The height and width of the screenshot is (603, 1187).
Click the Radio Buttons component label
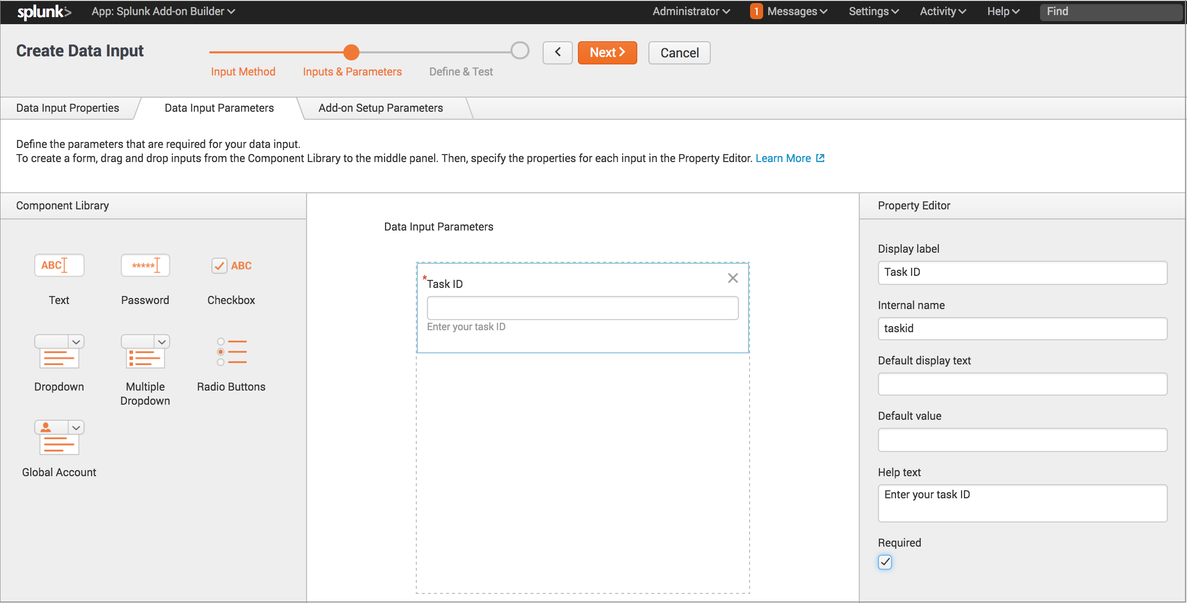[x=231, y=387]
